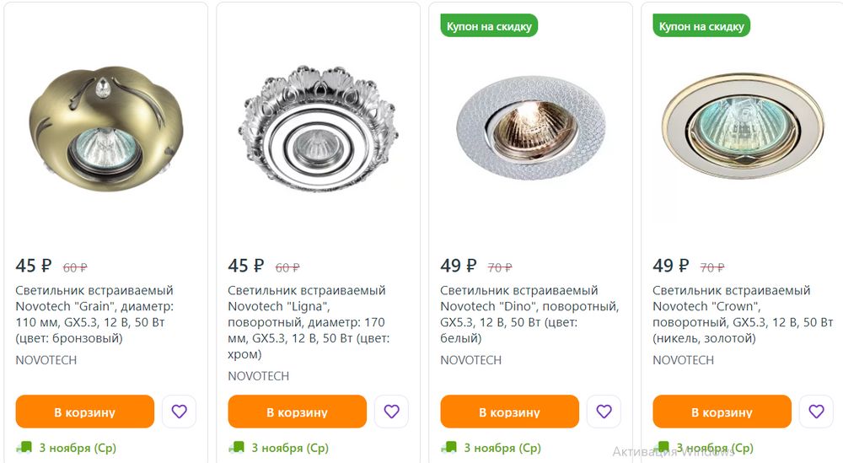Add Novotech Dino lamp to cart
Viewport: 843px width, 463px height.
coord(509,412)
